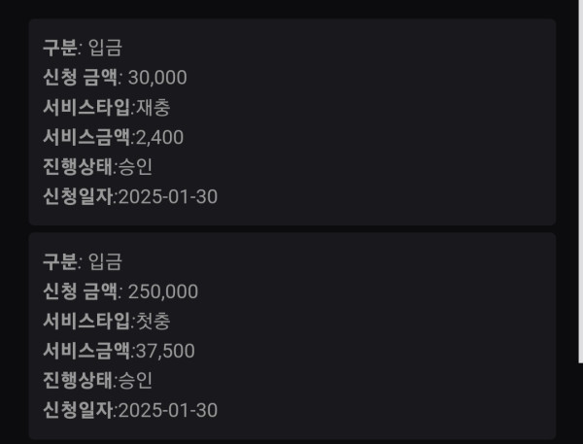Click the 2025-01-30 date in first record
The width and height of the screenshot is (583, 444).
click(x=167, y=197)
